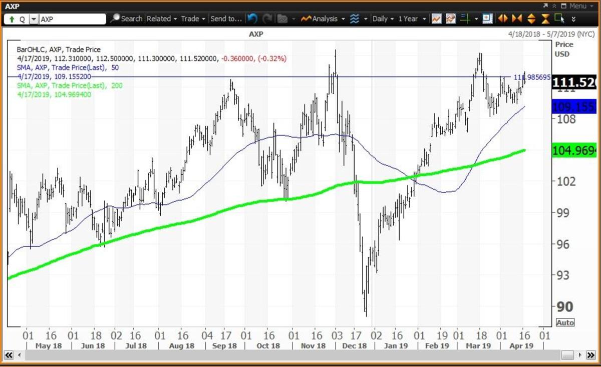601x367 pixels.
Task: Click the comparison chart icon
Action: tap(451, 18)
